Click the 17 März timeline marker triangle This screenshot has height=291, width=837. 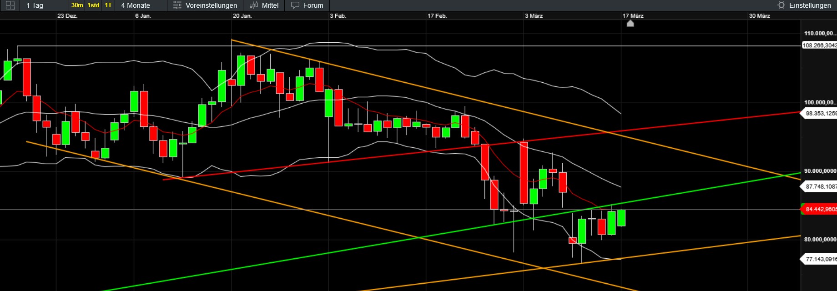[x=630, y=24]
